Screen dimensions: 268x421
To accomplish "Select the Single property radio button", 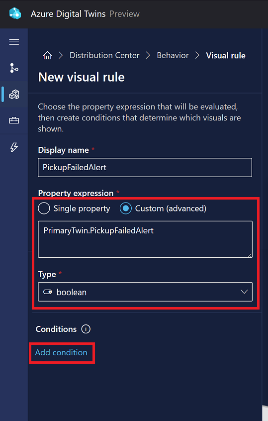I will pos(44,209).
